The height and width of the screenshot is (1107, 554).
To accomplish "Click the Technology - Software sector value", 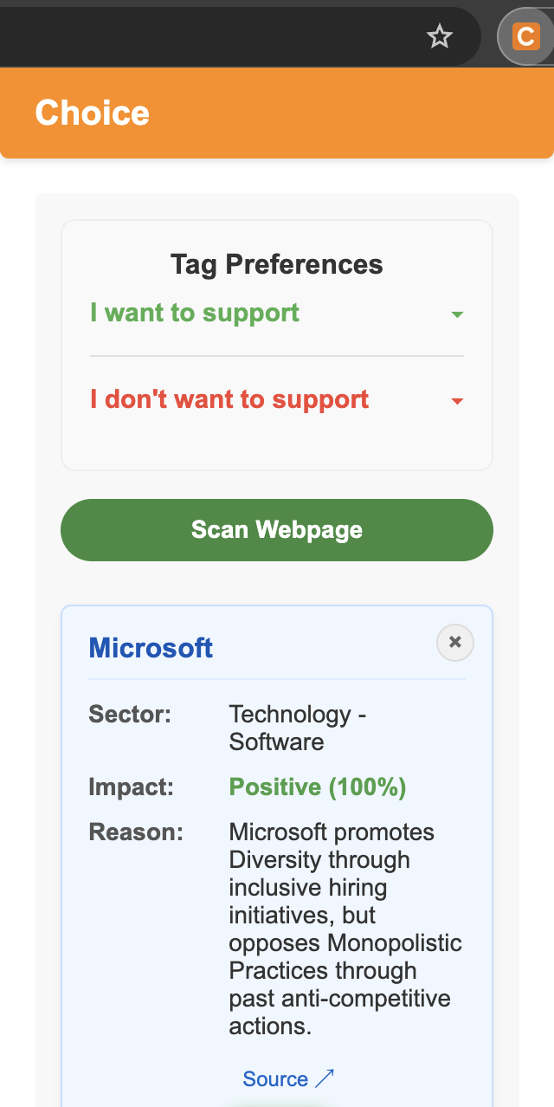I will 298,728.
